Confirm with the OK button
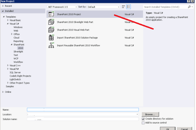Screen dimensions: 196x130 pos(168,129)
